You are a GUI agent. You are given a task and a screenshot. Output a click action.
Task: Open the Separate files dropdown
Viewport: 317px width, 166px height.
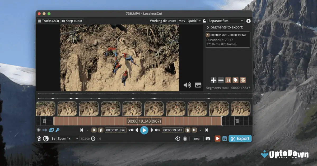pos(226,21)
